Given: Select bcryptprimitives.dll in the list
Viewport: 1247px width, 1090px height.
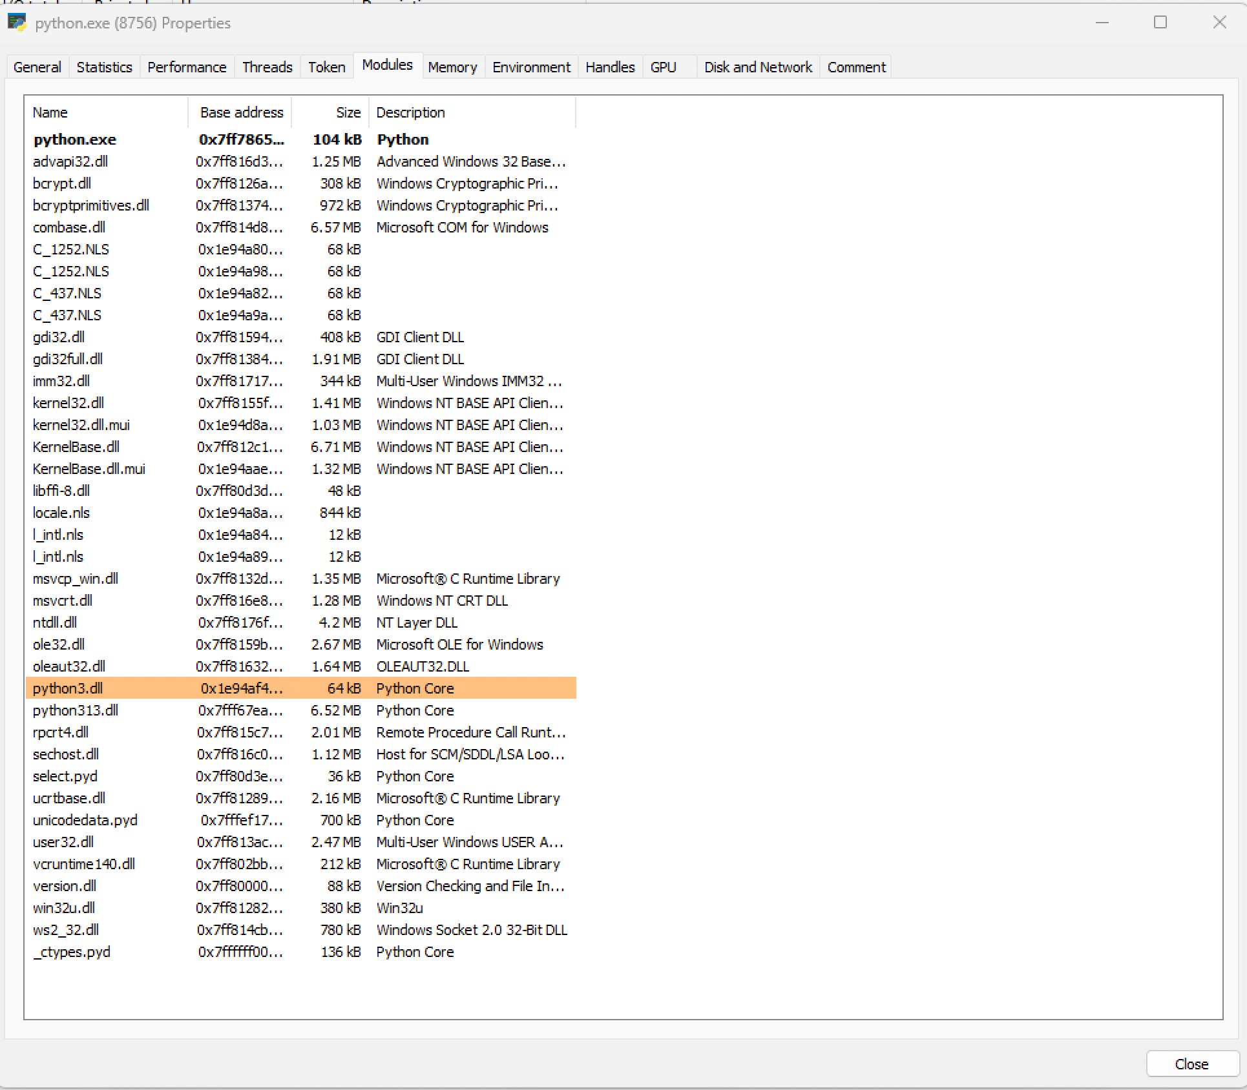Looking at the screenshot, I should 301,205.
